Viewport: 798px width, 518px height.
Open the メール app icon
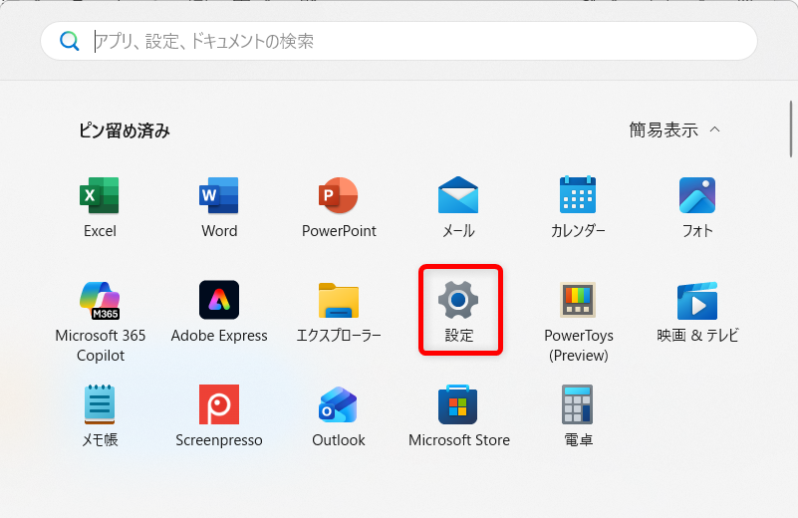click(x=458, y=195)
